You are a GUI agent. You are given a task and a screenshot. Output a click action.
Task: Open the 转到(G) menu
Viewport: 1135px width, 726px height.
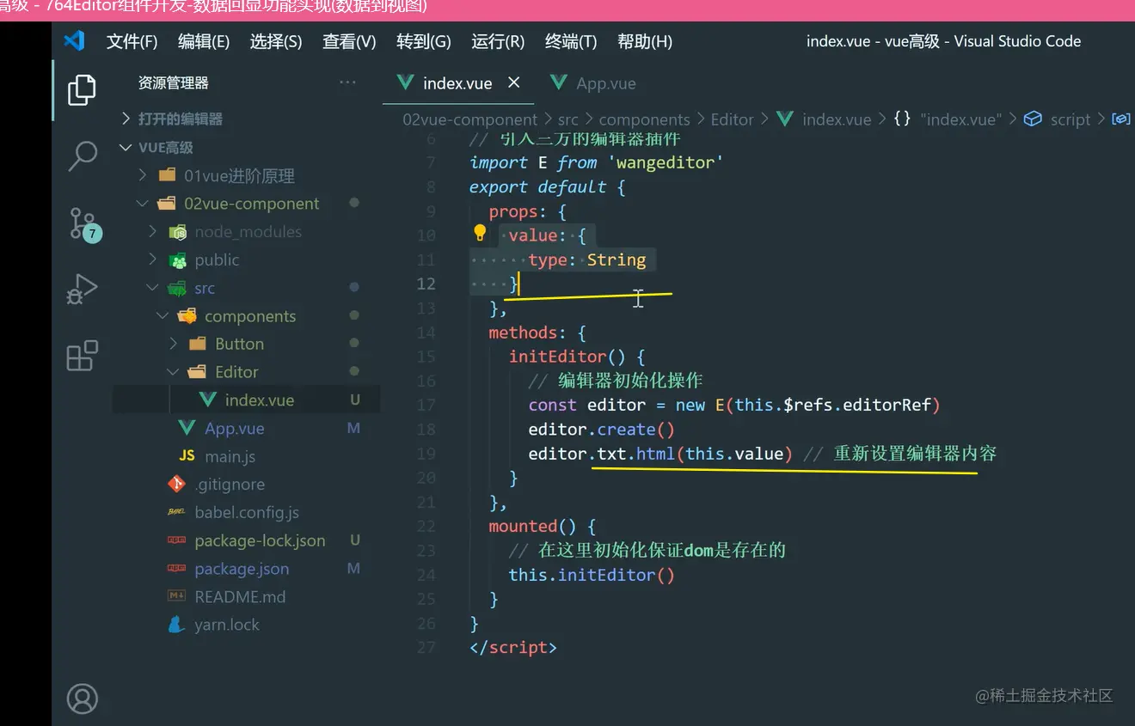[424, 41]
